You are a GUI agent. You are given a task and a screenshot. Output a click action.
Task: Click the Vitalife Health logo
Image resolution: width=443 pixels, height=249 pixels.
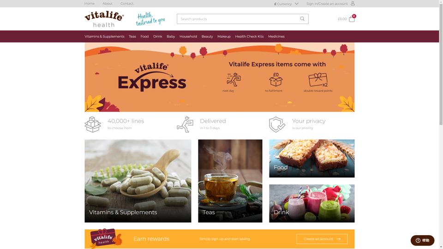pos(104,19)
